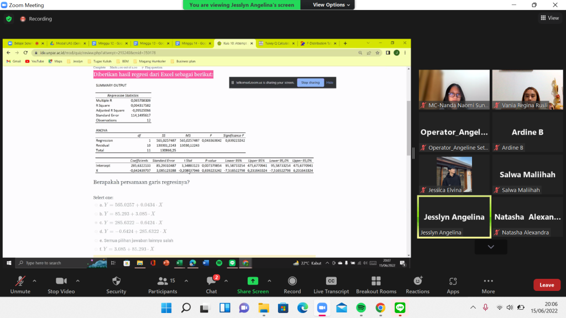Open Spotify from the Windows taskbar
Viewport: 566px width, 318px height.
pyautogui.click(x=361, y=308)
